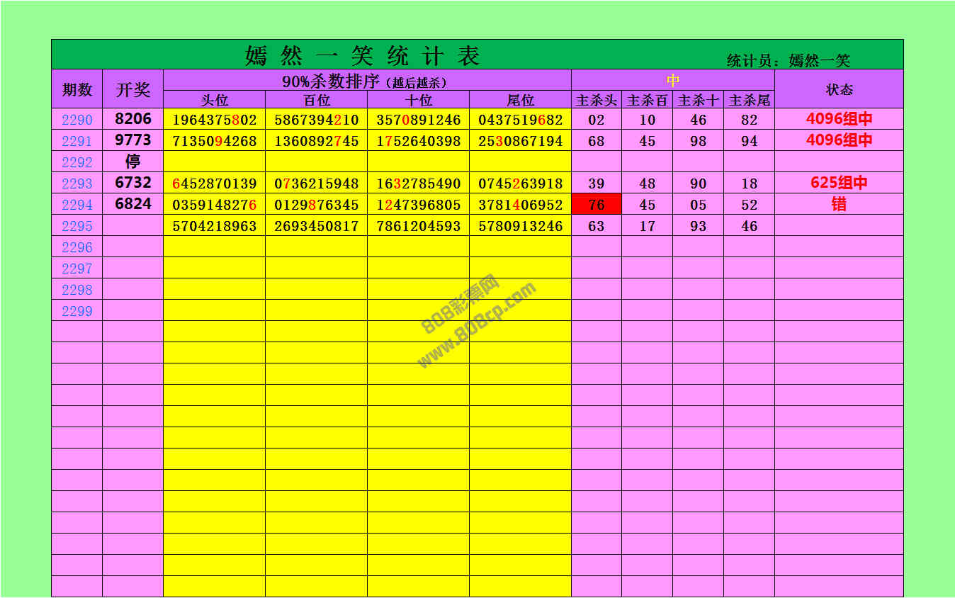The width and height of the screenshot is (955, 598).
Task: Select the draw result 8206 cell
Action: 133,119
